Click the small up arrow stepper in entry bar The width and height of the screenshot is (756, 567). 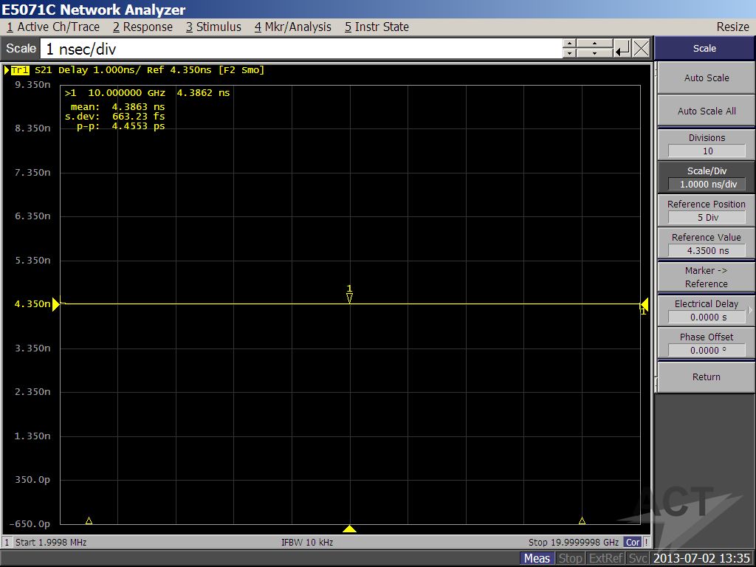click(x=569, y=44)
